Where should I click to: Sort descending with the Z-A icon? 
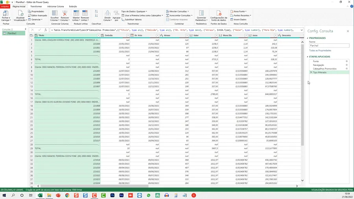pos(96,15)
